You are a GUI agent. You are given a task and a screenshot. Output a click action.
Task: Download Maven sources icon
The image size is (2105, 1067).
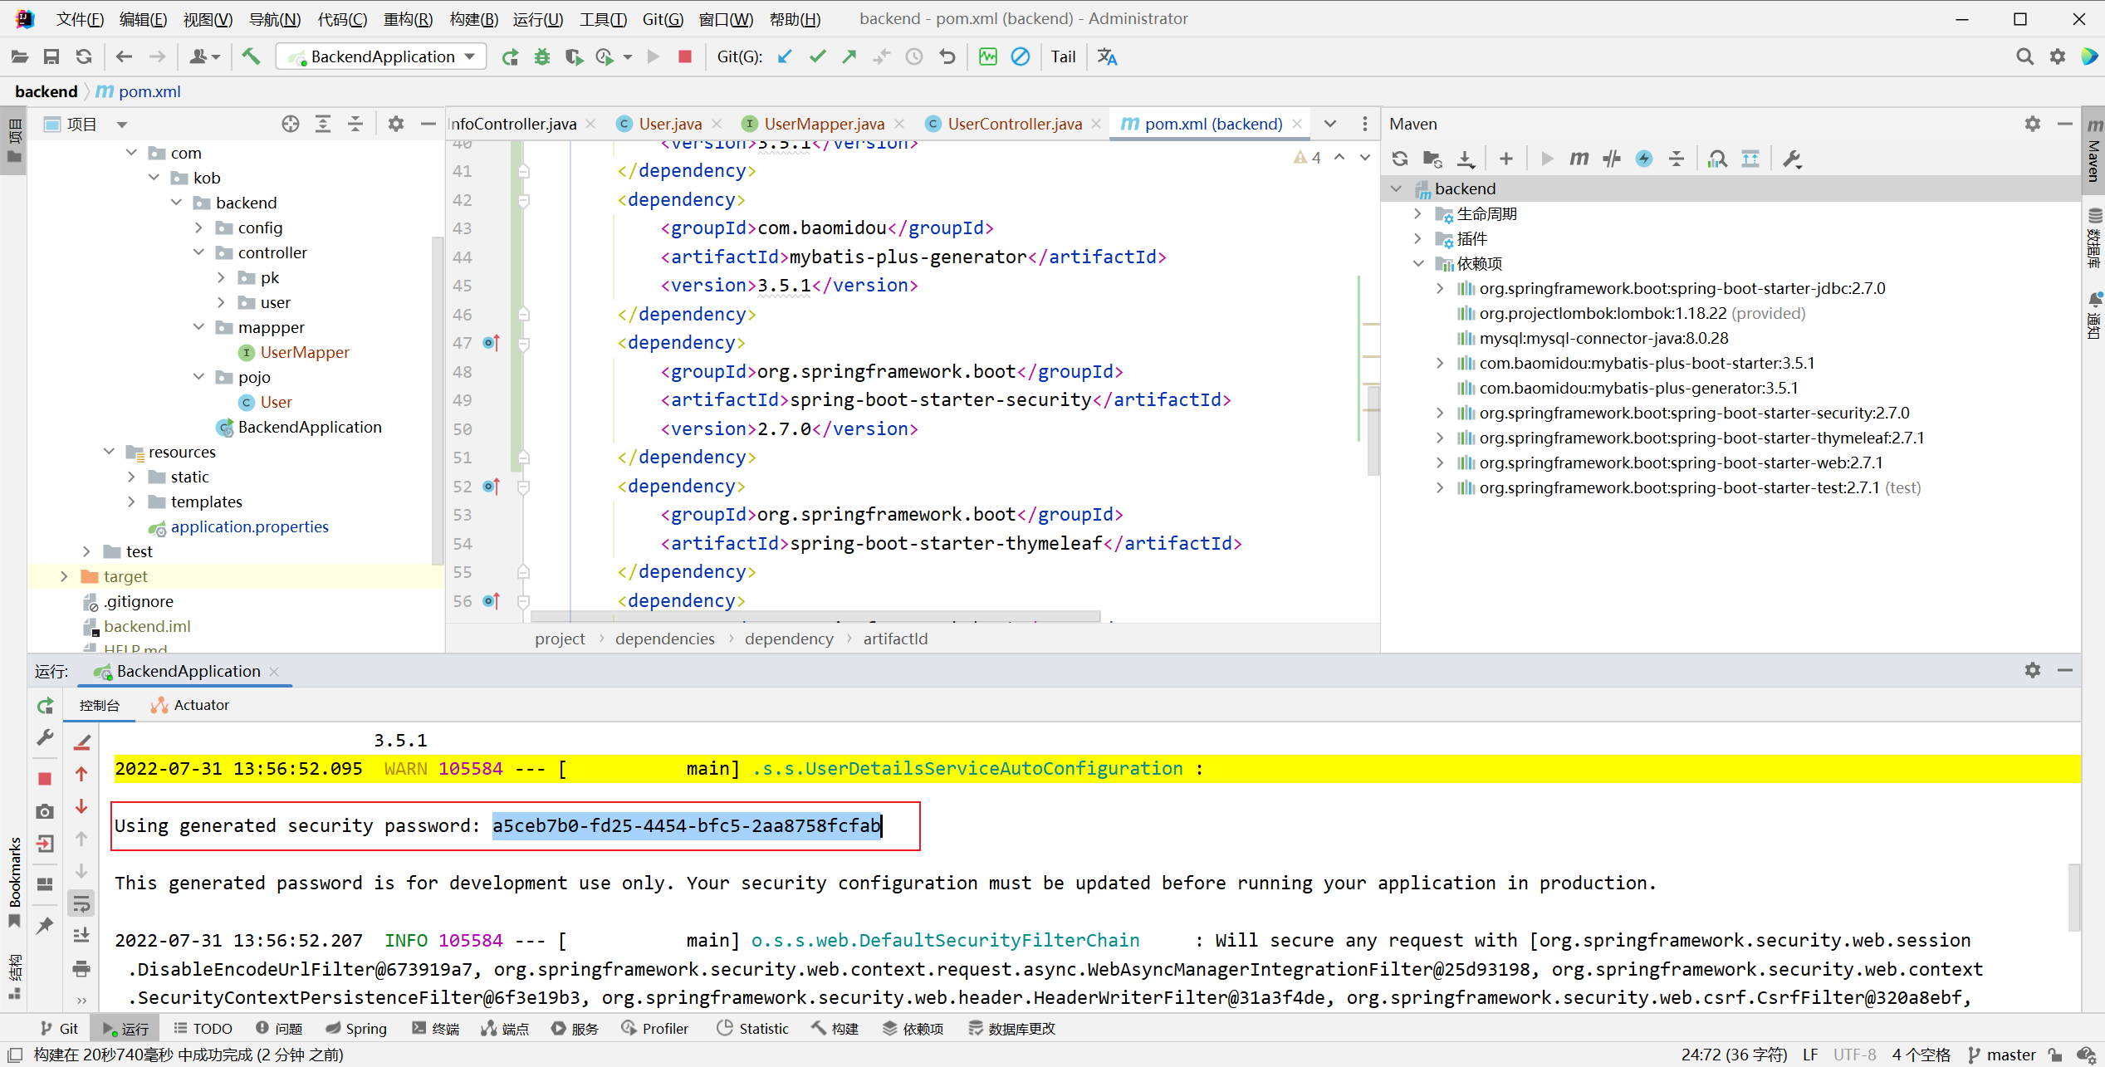[x=1466, y=159]
